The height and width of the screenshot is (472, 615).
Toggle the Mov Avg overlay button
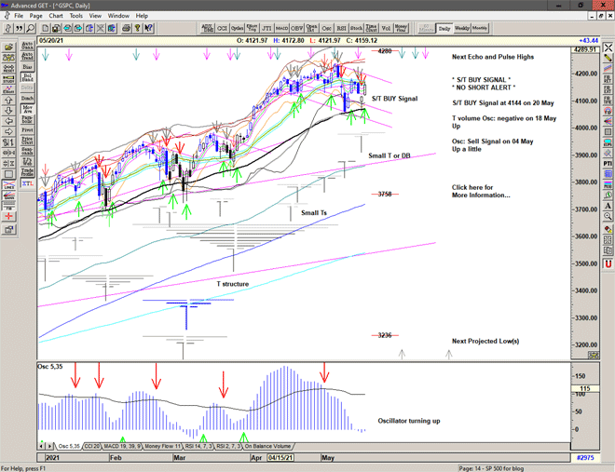(27, 109)
